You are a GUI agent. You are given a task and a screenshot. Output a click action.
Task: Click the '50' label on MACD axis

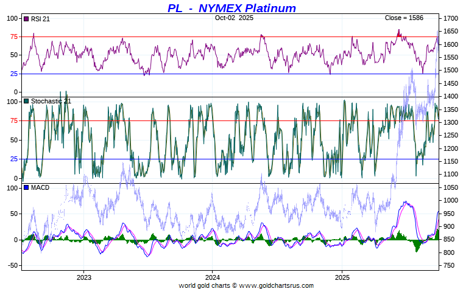coord(14,214)
